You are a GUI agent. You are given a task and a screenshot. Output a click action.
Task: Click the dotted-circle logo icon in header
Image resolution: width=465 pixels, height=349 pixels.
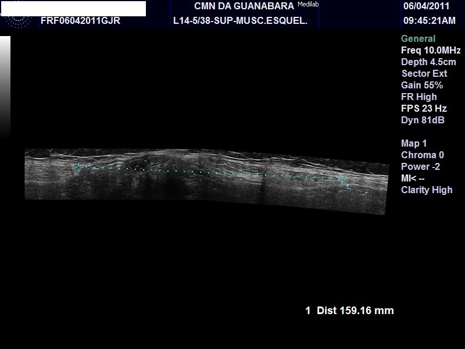19,22
